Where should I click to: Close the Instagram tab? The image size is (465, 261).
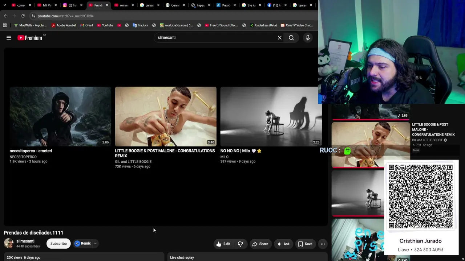(81, 5)
